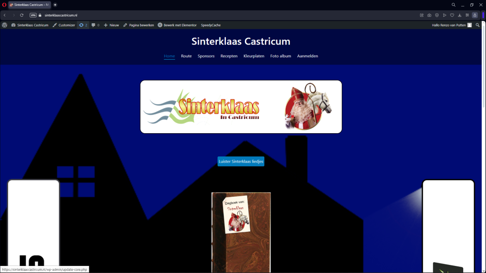486x273 pixels.
Task: Open the Hallo Renzo van Putten account menu
Action: click(x=448, y=25)
